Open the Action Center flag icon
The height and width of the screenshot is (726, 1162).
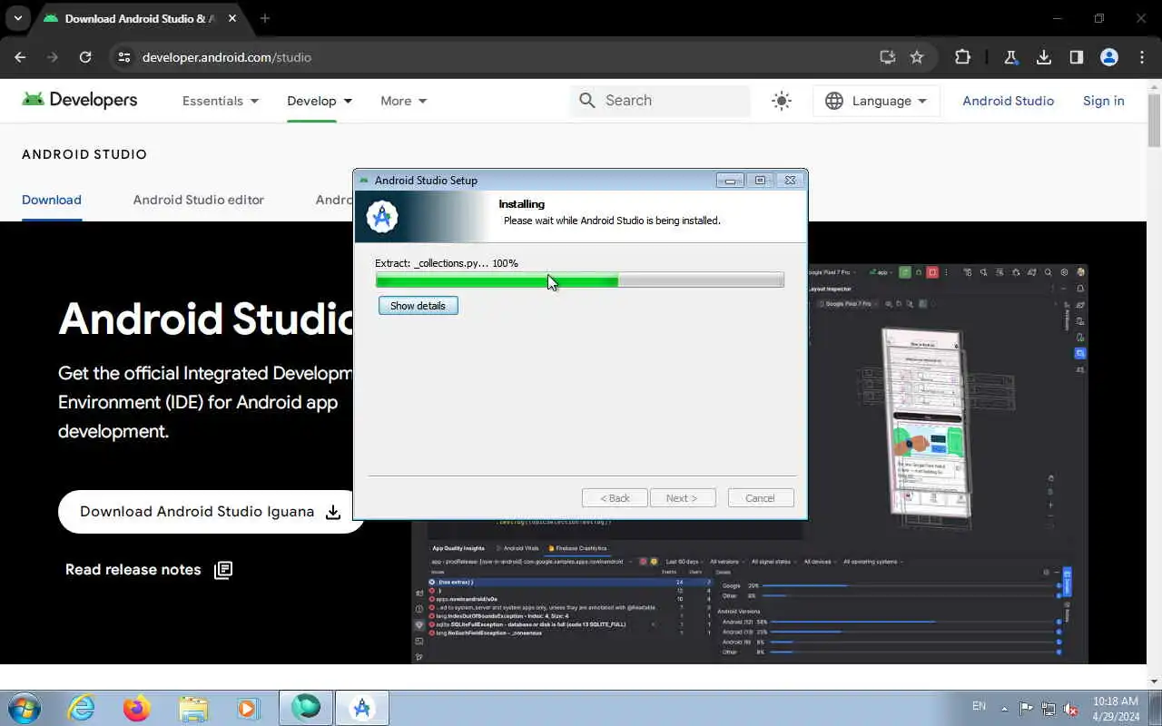click(x=1026, y=708)
